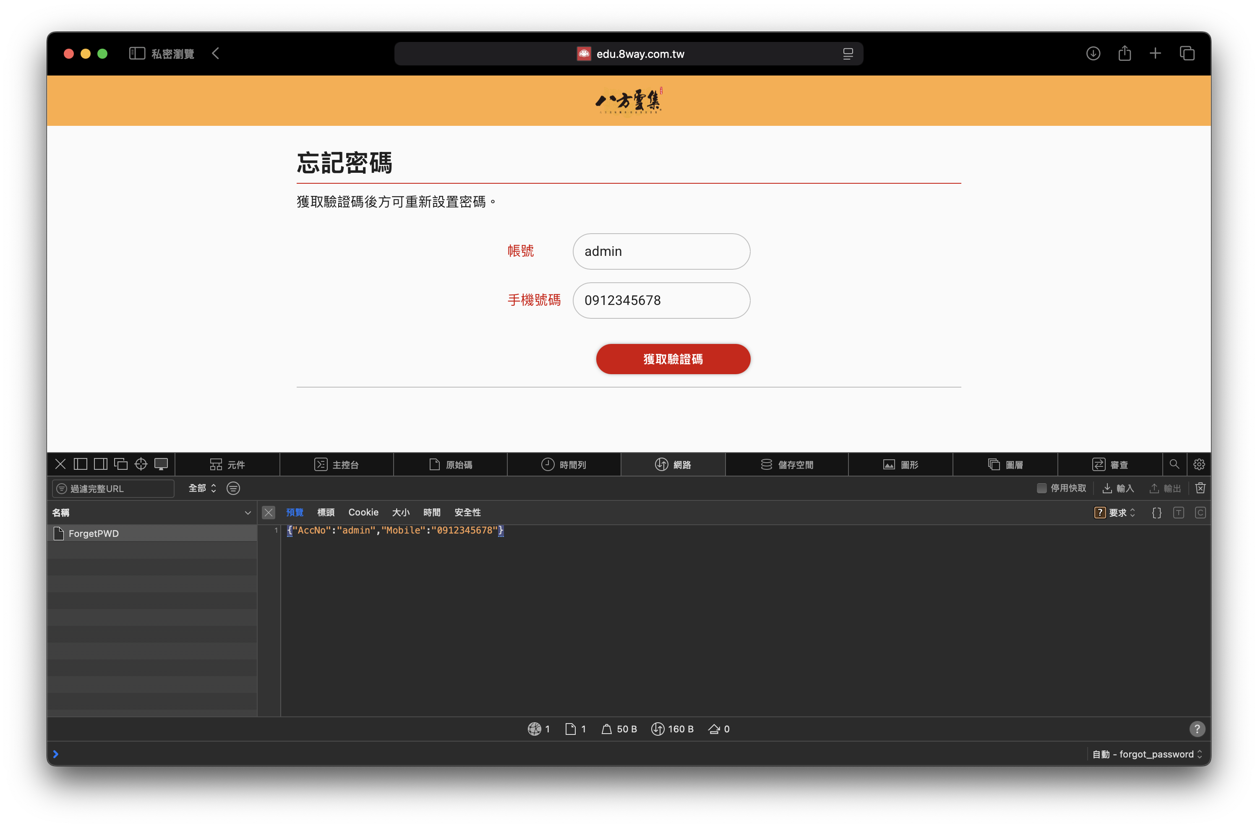Viewport: 1258px width, 828px height.
Task: Open the Share icon in Safari toolbar
Action: (x=1125, y=53)
